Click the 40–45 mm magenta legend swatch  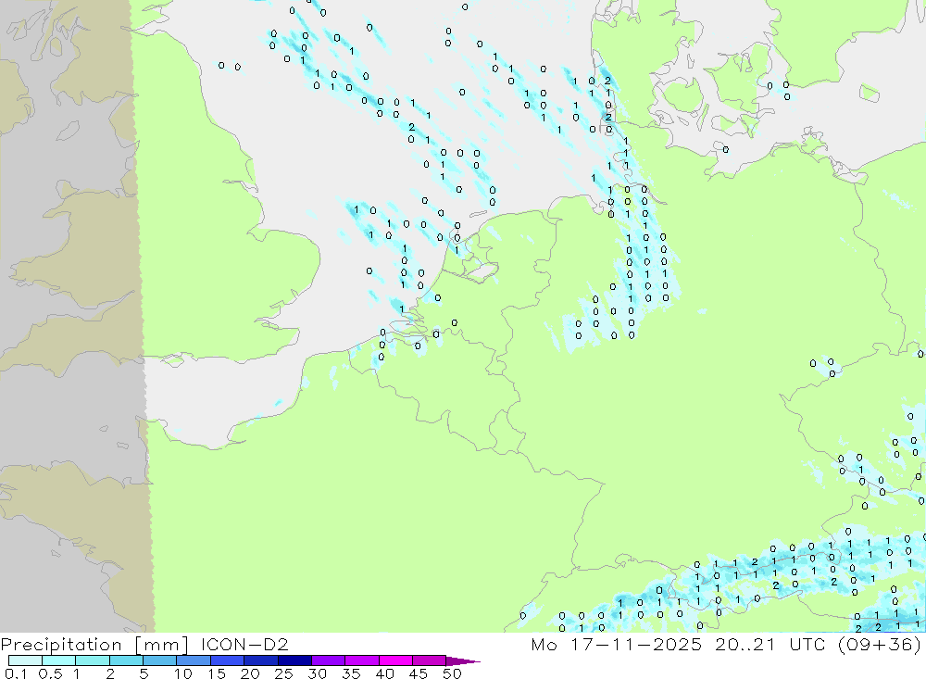[x=395, y=660]
